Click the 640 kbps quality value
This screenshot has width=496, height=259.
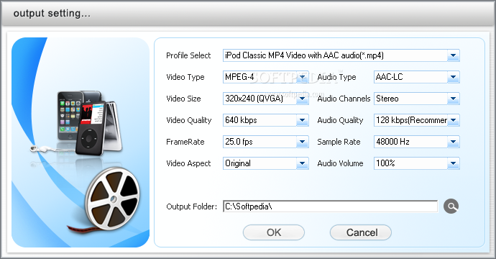point(241,120)
